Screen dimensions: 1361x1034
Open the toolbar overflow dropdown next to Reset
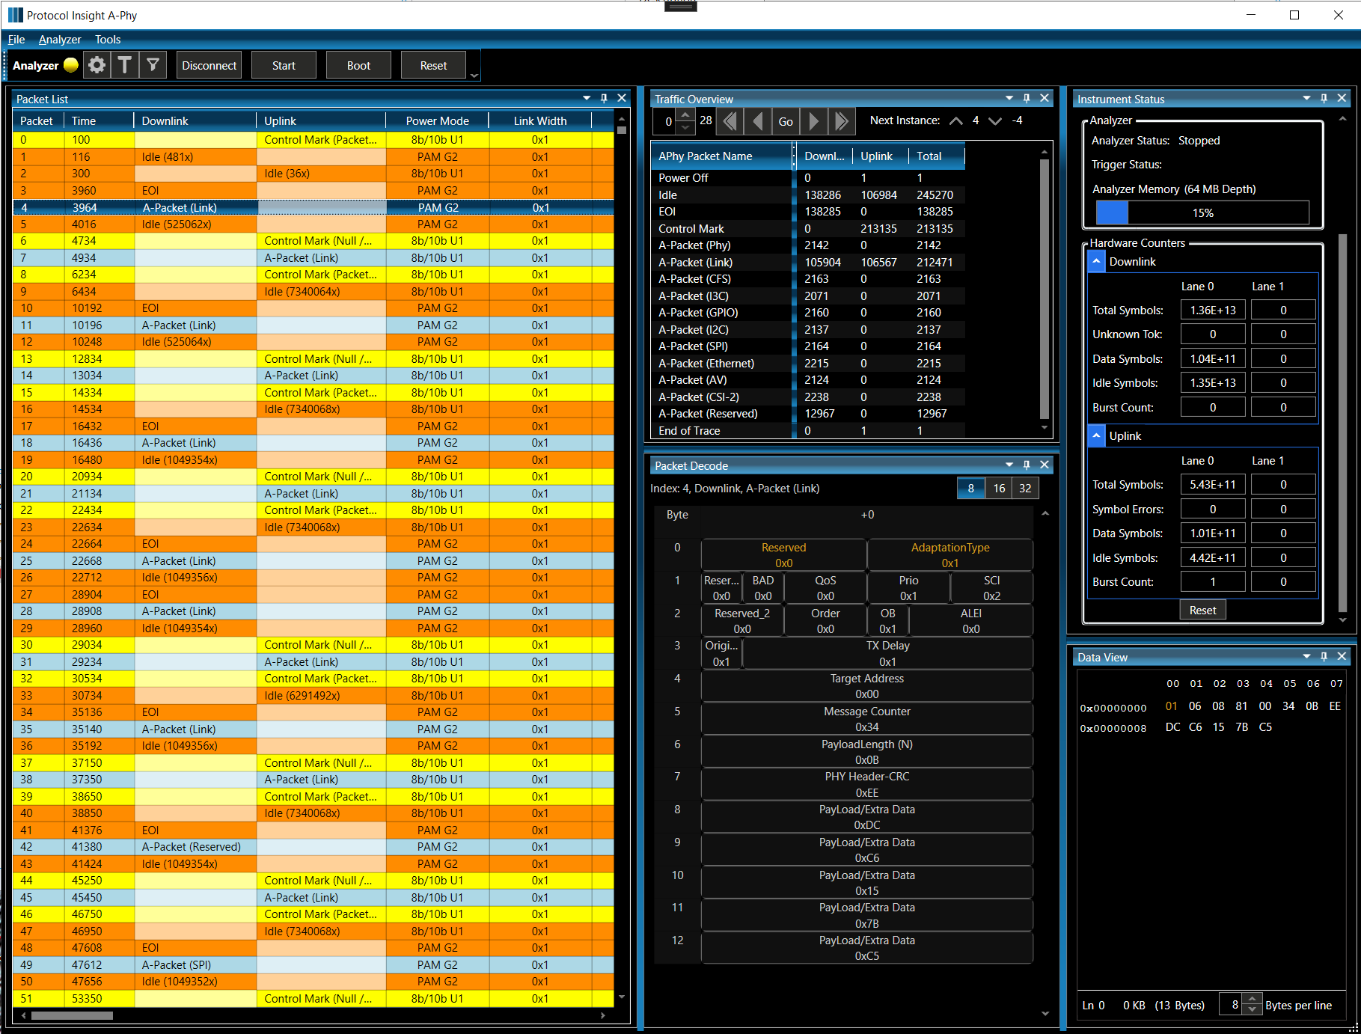point(474,75)
